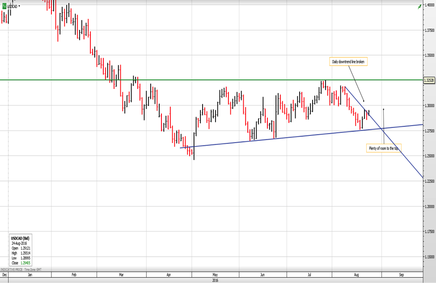The image size is (436, 283).
Task: Select the Aug label on the timeline
Action: [356, 275]
